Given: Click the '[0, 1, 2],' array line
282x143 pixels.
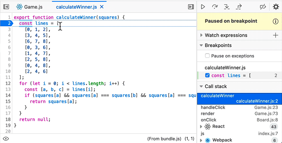Looking at the screenshot, I should (38, 29).
